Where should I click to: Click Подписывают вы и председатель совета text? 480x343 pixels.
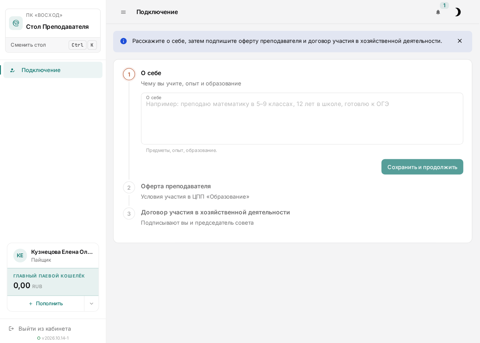197,223
